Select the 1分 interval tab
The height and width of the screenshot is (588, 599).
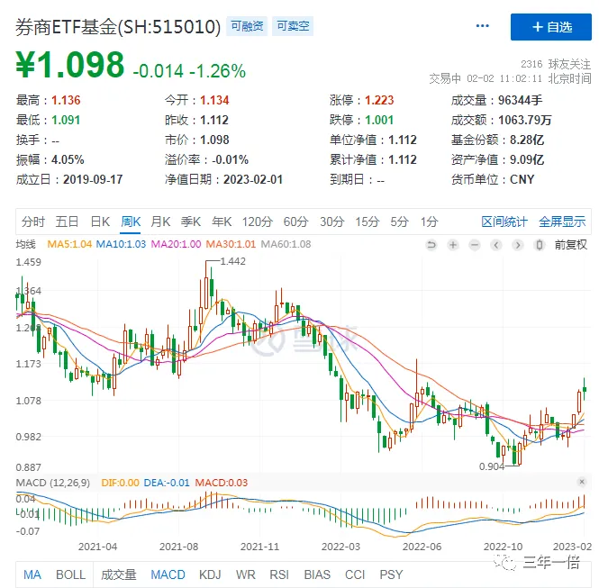(429, 222)
